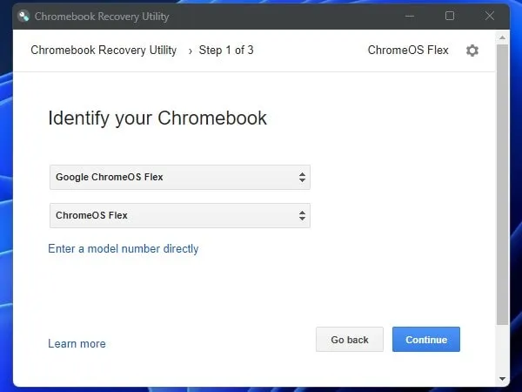Click the Go back button
Viewport: 522px width, 392px height.
[x=350, y=340]
